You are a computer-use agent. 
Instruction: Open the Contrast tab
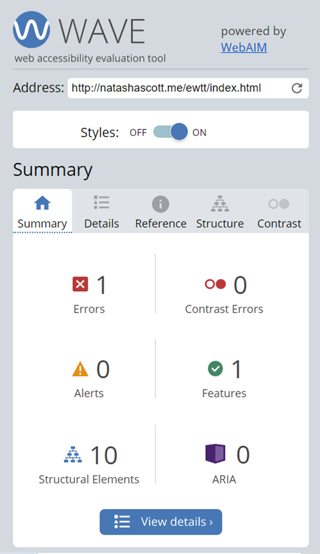(279, 212)
